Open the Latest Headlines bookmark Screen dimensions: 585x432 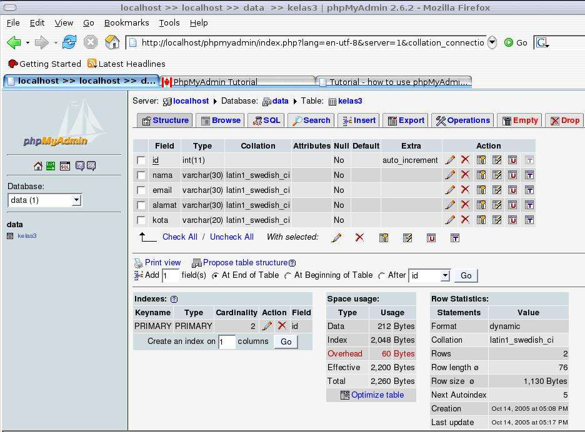pos(126,64)
